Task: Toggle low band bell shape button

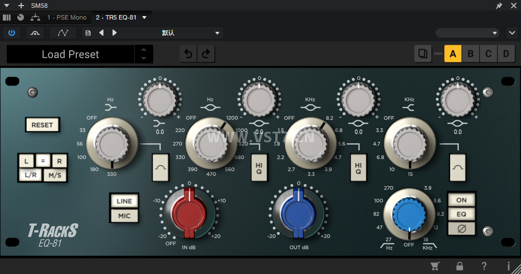Action: (160, 167)
